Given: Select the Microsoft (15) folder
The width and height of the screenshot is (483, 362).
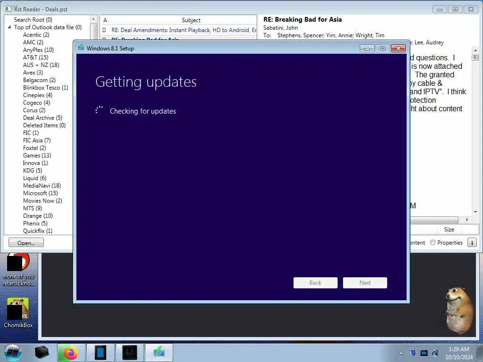Looking at the screenshot, I should point(41,193).
